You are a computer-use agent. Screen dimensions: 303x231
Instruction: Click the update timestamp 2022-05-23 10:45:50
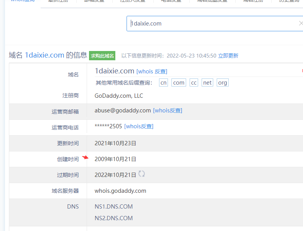point(192,56)
